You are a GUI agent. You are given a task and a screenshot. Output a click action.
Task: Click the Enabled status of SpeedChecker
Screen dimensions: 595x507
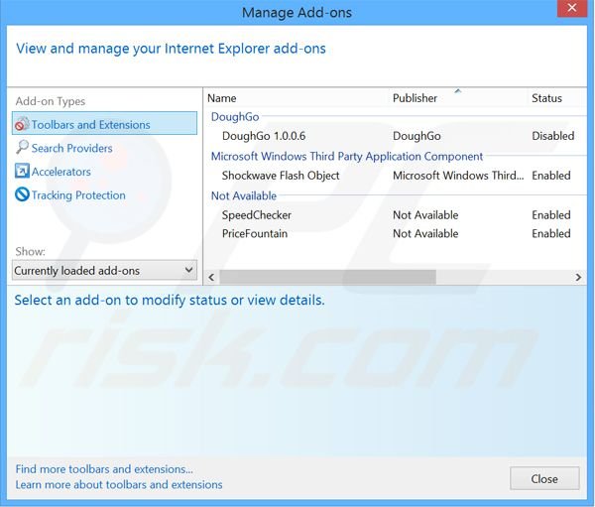coord(551,215)
